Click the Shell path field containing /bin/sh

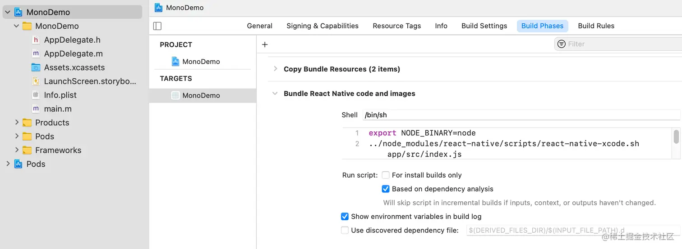521,115
